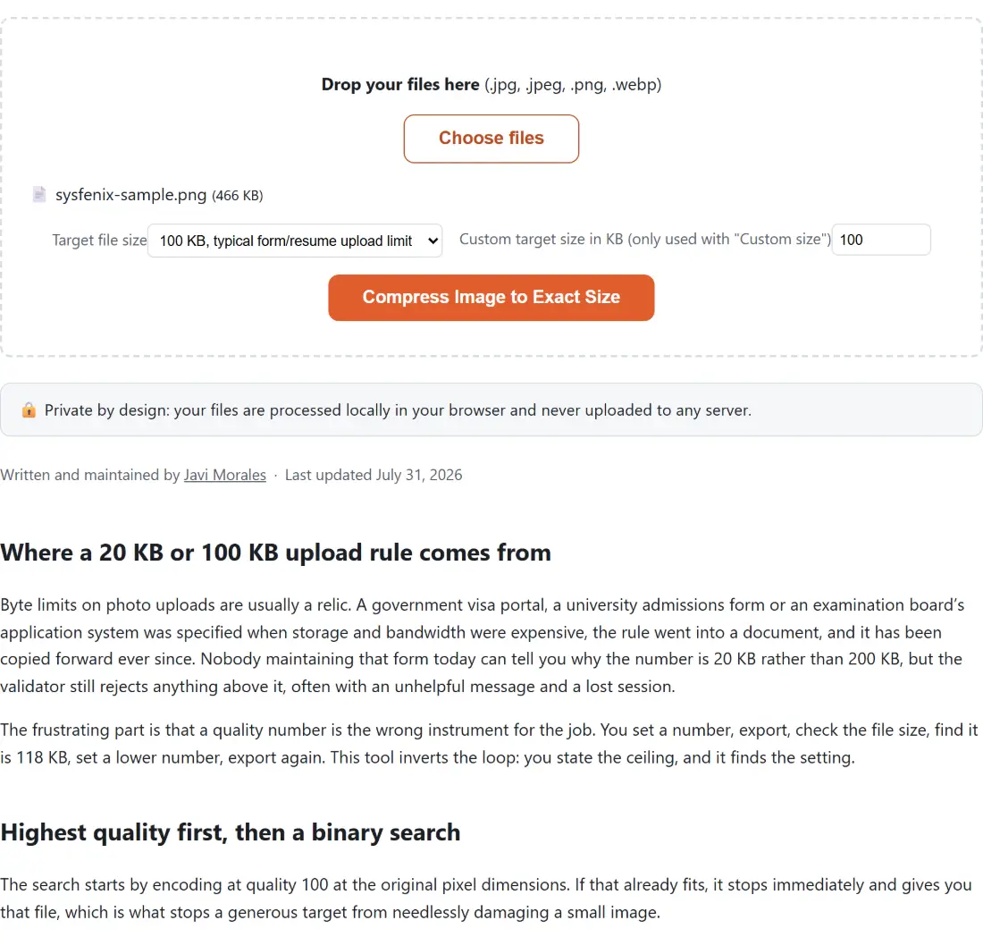Focus the custom target size input field
The image size is (983, 937).
click(881, 240)
